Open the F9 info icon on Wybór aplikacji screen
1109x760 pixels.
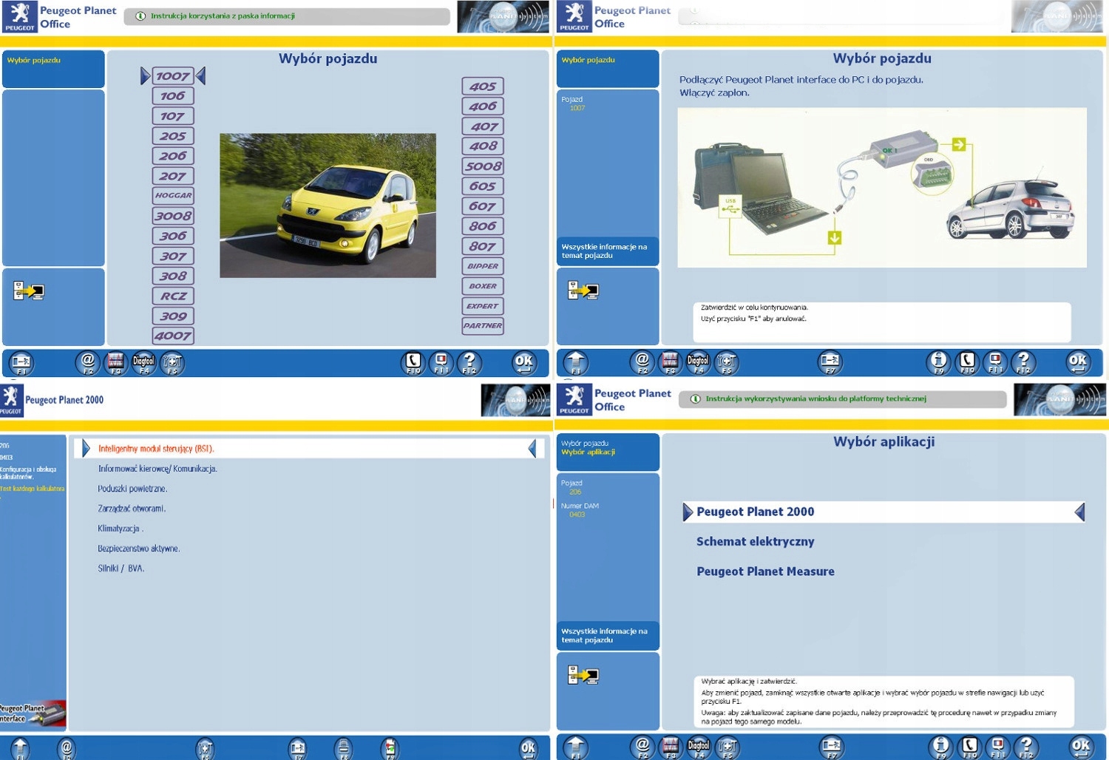pos(940,747)
